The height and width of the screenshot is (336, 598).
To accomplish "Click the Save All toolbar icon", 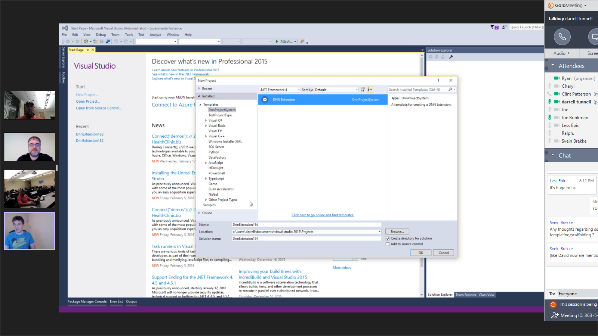I will pos(108,41).
